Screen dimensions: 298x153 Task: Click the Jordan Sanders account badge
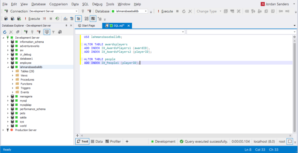263,4
